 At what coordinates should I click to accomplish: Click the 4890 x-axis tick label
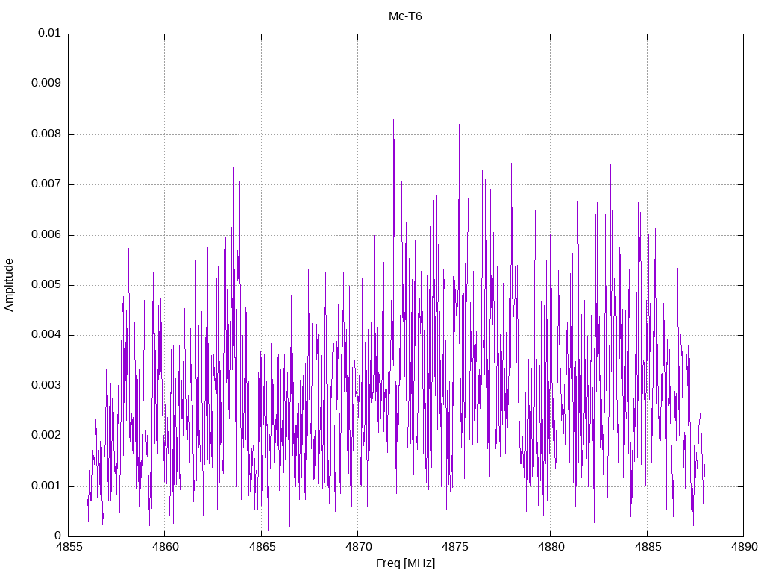pos(744,547)
